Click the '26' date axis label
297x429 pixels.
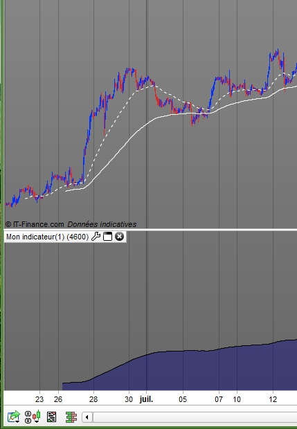tap(58, 399)
